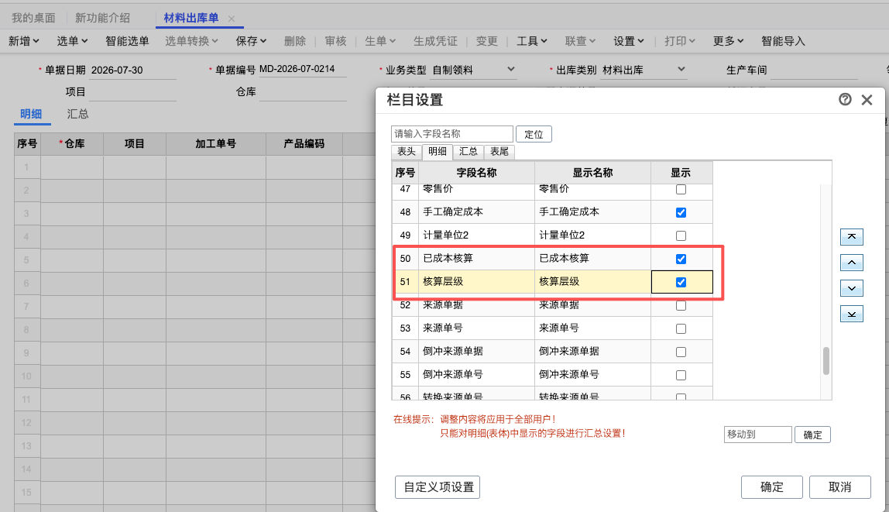This screenshot has height=512, width=889.
Task: Click the 产品编码 column header
Action: (x=304, y=144)
